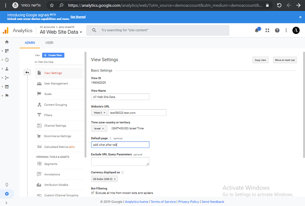Click the Admin gear icon
This screenshot has width=305, height=206.
click(7, 194)
